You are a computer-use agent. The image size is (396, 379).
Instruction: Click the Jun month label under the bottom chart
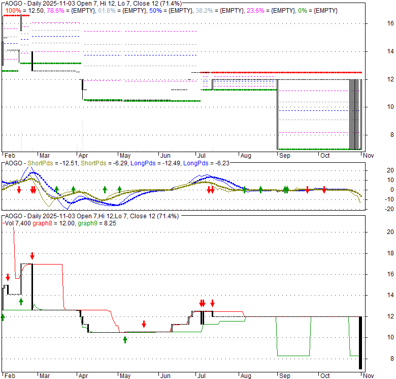[x=166, y=376]
